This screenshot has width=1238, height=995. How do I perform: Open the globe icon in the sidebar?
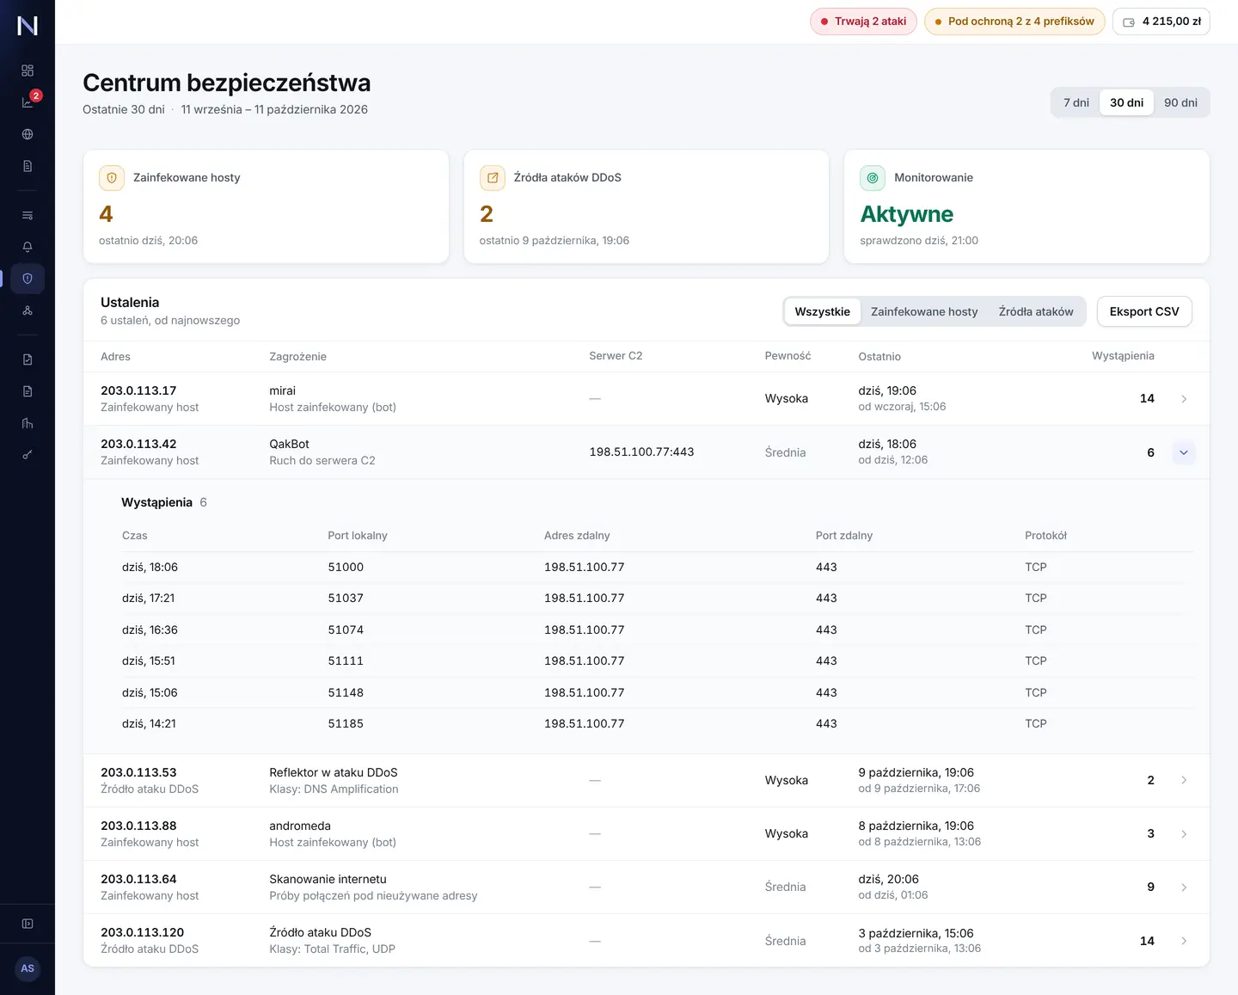coord(28,134)
